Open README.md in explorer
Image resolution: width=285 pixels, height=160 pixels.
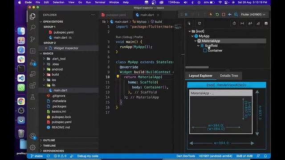[61, 128]
